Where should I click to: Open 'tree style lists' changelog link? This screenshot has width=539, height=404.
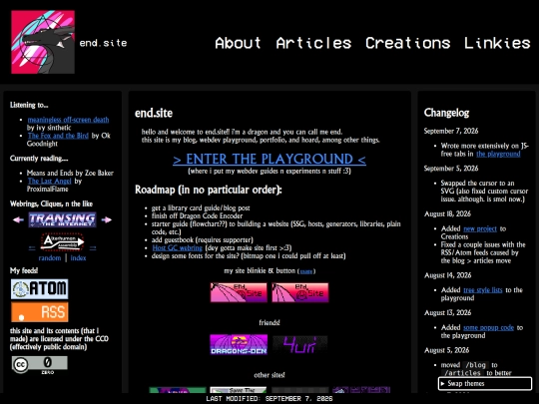click(x=483, y=290)
